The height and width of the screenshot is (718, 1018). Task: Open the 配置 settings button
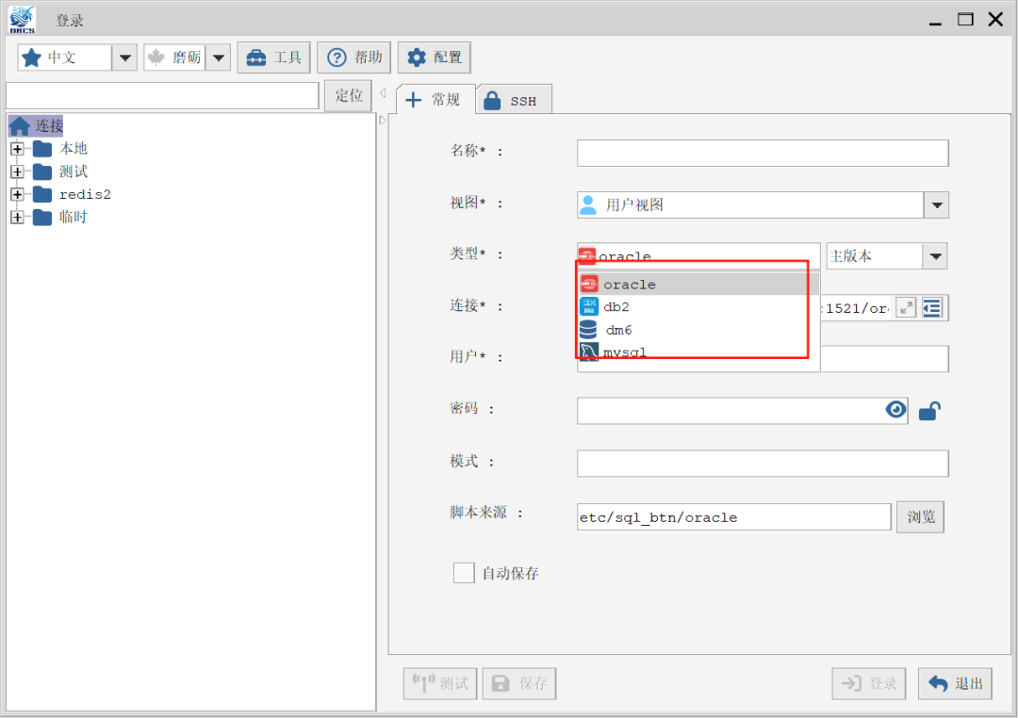pyautogui.click(x=435, y=57)
